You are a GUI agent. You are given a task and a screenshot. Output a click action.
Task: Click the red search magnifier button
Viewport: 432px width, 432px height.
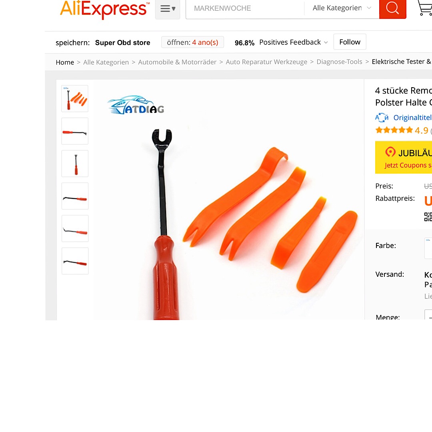click(x=393, y=8)
